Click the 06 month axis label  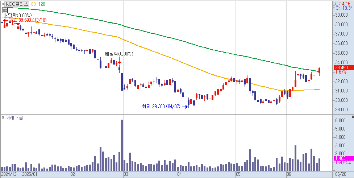(289, 174)
